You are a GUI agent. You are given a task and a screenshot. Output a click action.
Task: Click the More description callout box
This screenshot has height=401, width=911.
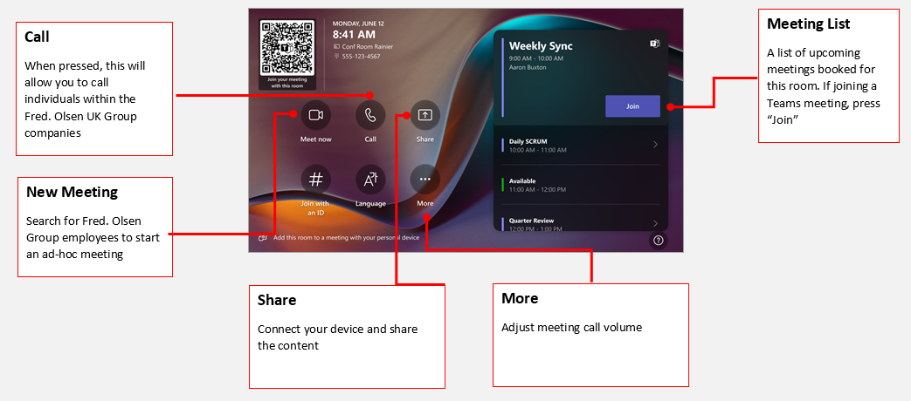point(590,335)
